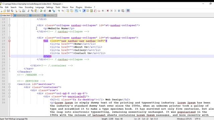Copy selection using the Copy toolbar icon

pos(32,11)
